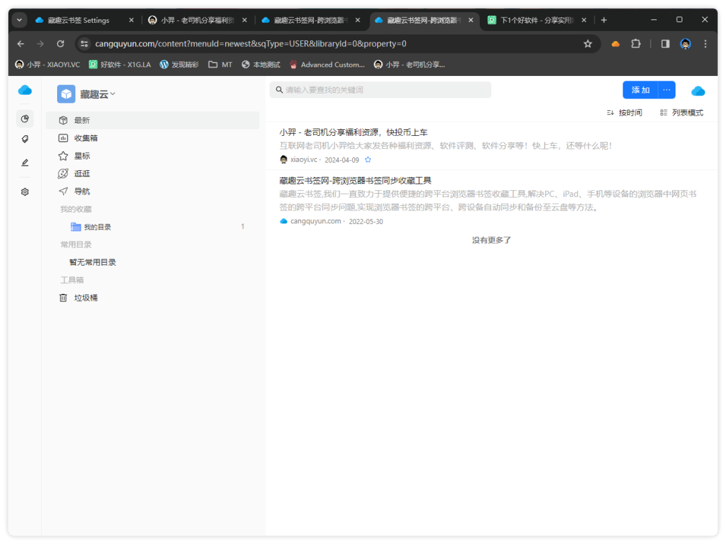The height and width of the screenshot is (544, 726).
Task: Click the blue cube library icon
Action: pos(66,94)
